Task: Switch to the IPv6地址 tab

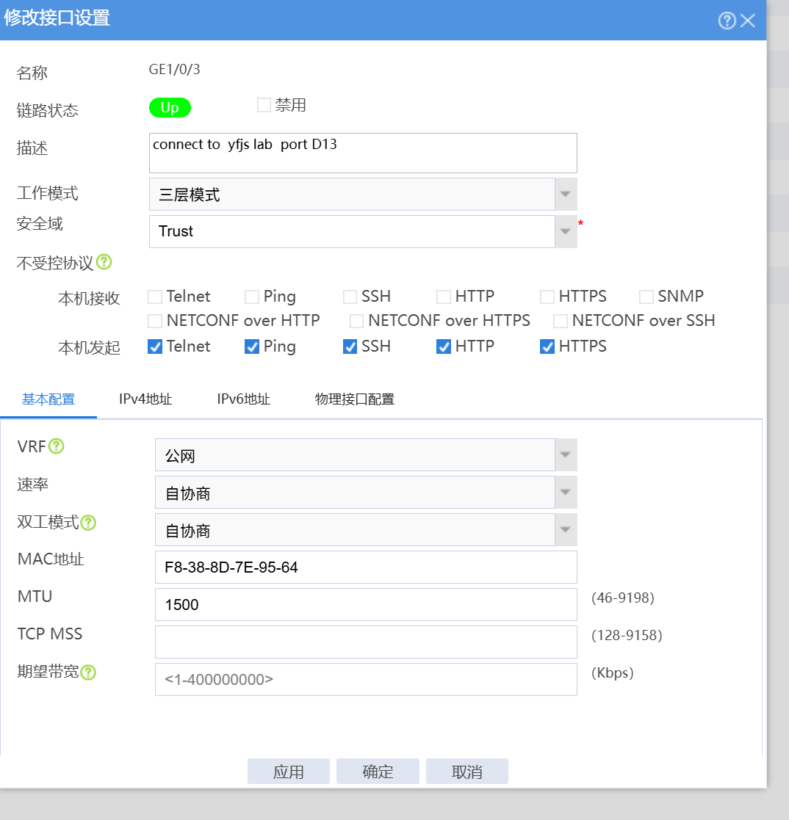Action: [x=243, y=399]
